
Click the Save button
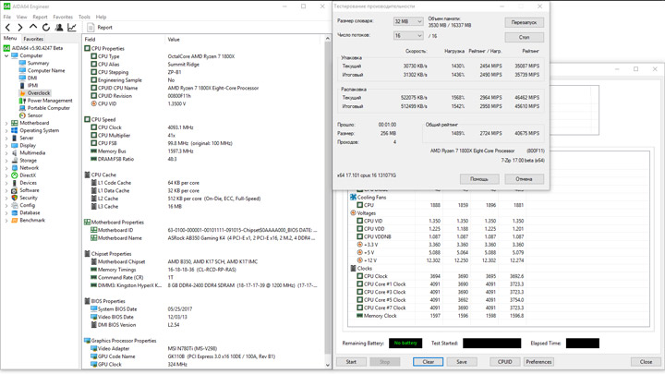462,362
